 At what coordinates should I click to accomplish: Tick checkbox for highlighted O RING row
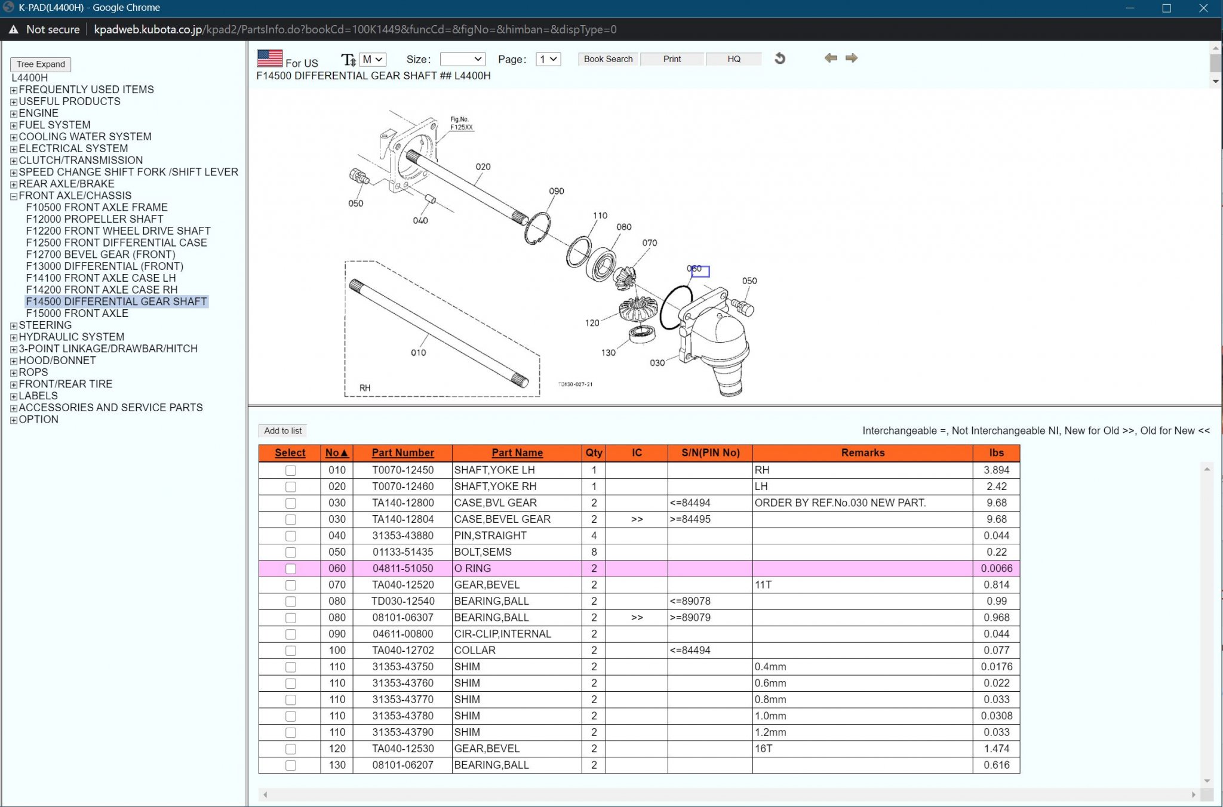290,569
